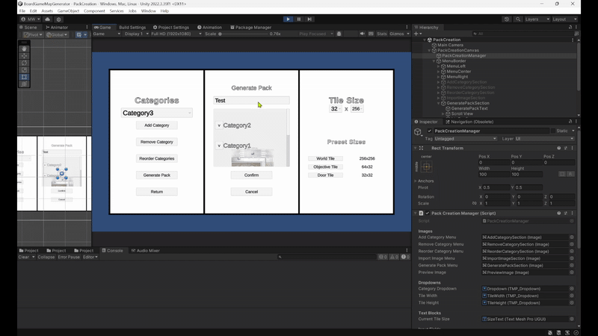Click the Step frame button
This screenshot has width=598, height=336.
pos(310,19)
